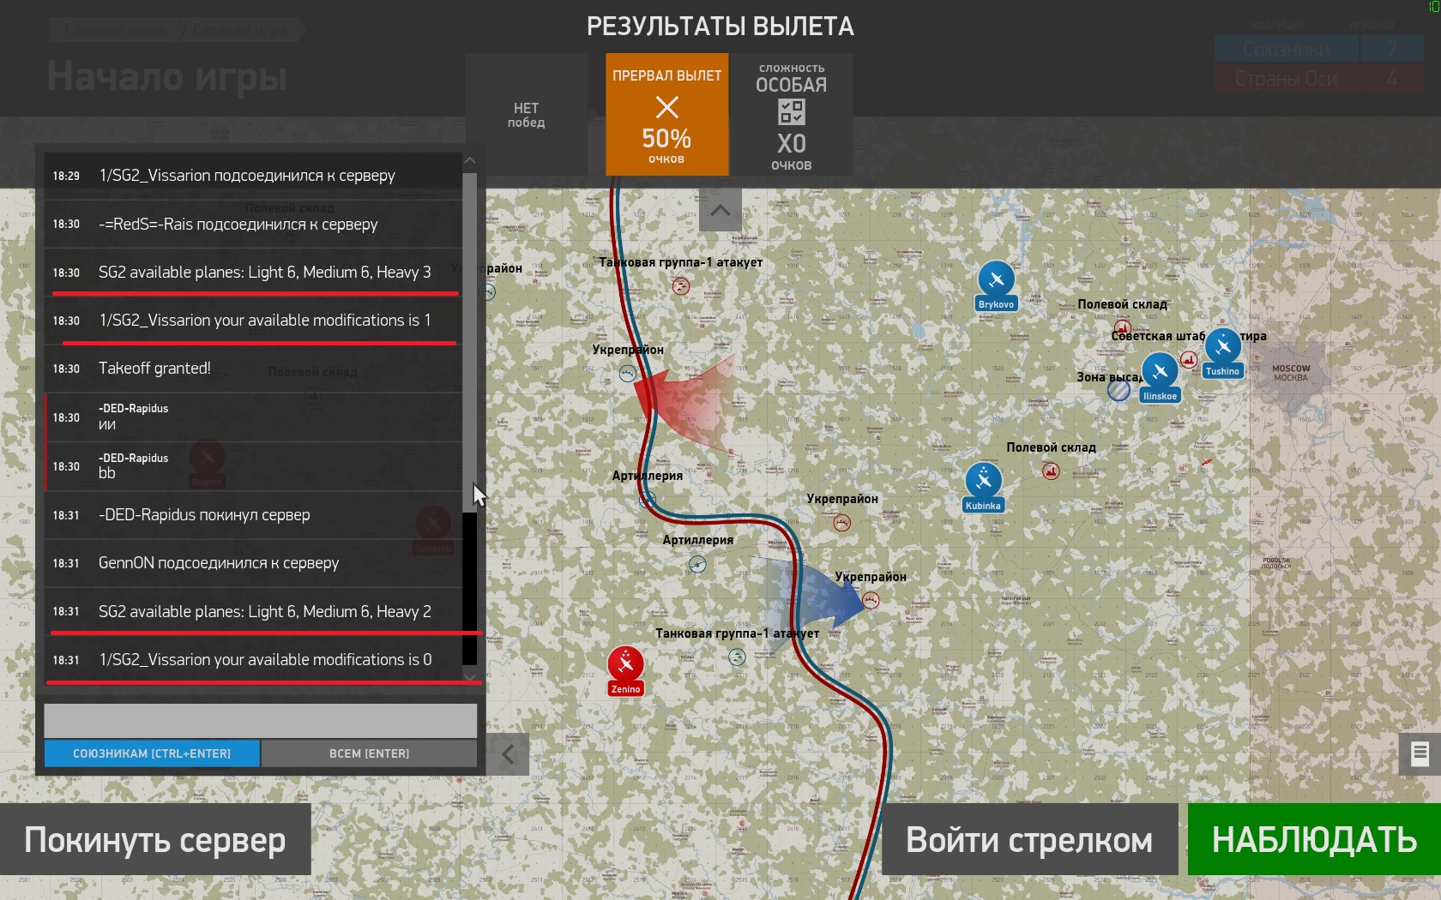Click the 'Укрепрайон' icon at blue arrow tip

coord(871,600)
